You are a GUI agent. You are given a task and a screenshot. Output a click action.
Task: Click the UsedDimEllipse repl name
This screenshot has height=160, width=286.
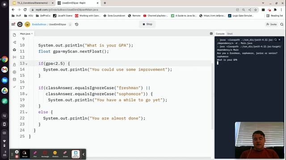coord(58,24)
